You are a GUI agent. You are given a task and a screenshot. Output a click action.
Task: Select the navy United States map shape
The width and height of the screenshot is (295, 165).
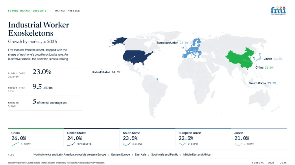tap(136, 57)
